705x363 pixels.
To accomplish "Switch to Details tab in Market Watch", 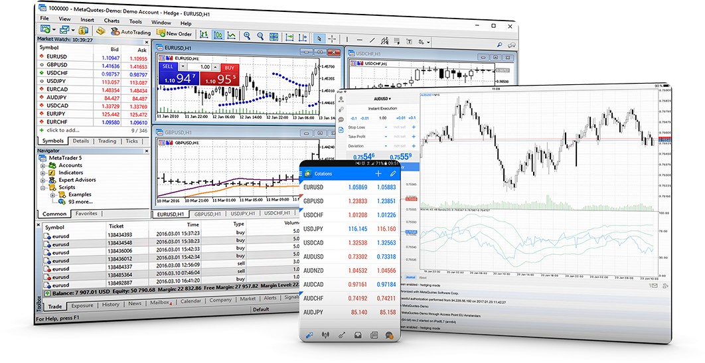I will click(81, 141).
